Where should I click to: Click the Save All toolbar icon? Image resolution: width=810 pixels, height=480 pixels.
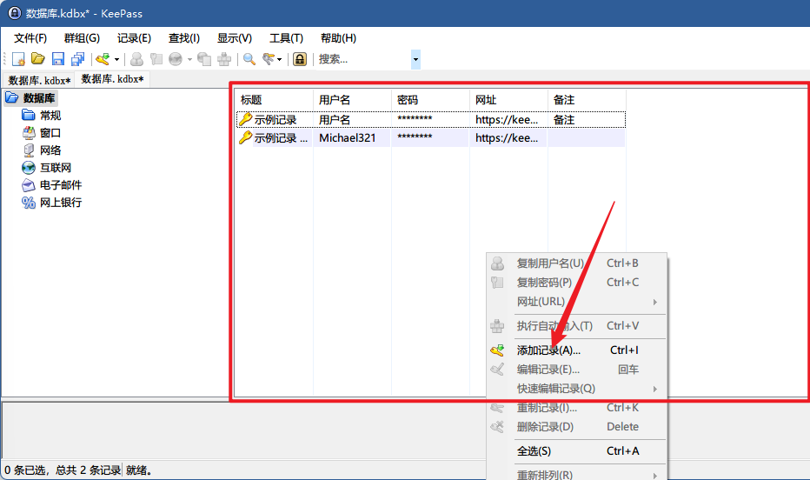(77, 59)
